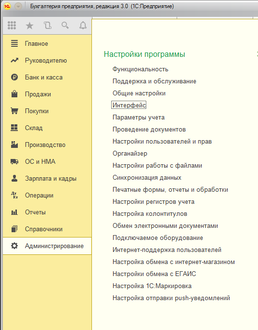258x330 pixels.
Task: Select the ОС и НМА section
Action: tap(47, 161)
